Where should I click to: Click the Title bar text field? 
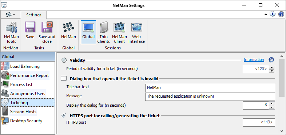[210, 88]
